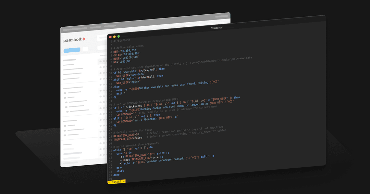Click small white button beside the blue button
370x194 pixels.
(85, 49)
